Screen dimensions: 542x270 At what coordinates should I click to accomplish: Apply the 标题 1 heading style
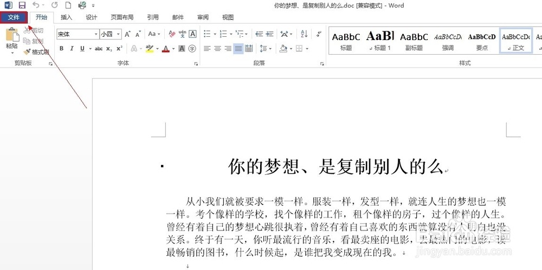click(380, 41)
